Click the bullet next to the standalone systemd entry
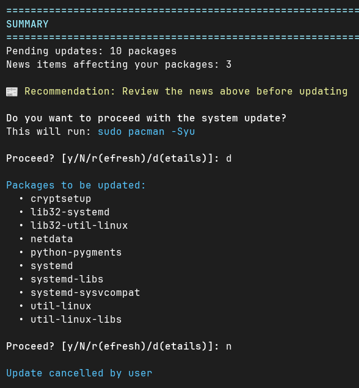This screenshot has width=359, height=388. (21, 266)
